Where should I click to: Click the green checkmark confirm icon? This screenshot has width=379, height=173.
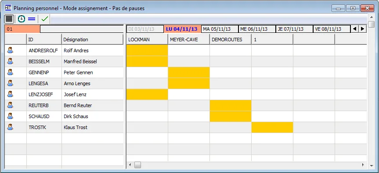pyautogui.click(x=45, y=19)
